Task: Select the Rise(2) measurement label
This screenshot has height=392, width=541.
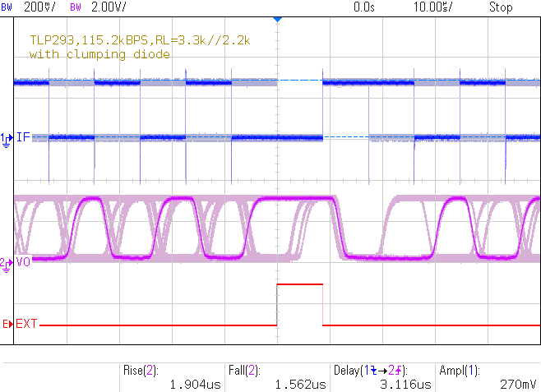Action: coord(141,371)
